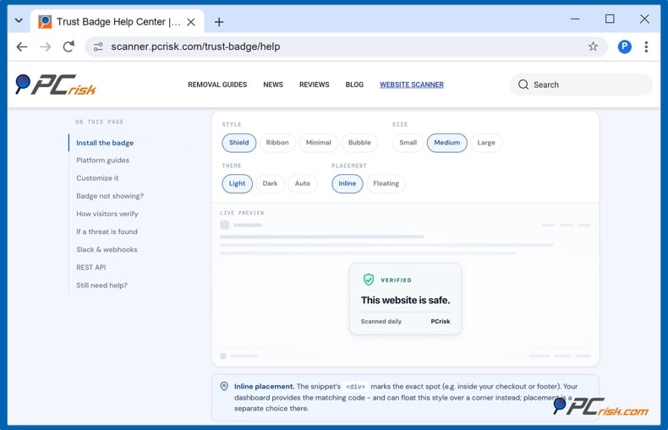
Task: Switch theme to Auto
Action: [x=303, y=183]
